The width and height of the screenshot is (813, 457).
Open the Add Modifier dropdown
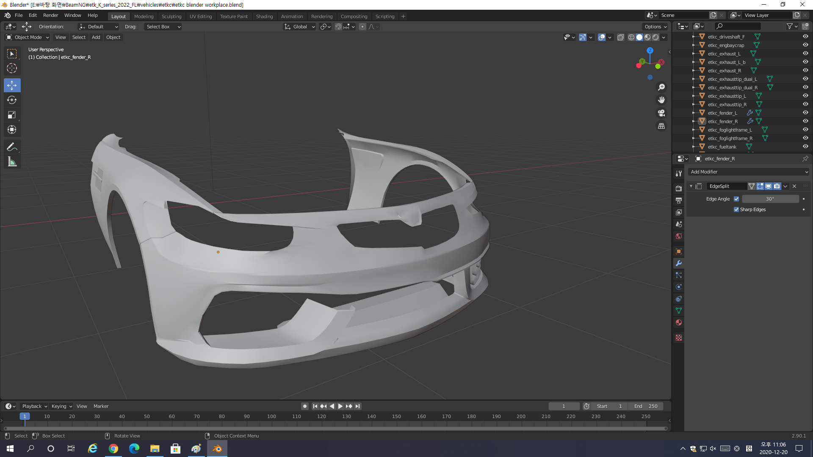coord(749,172)
